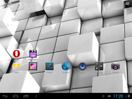Open quick settings from 17:20 clock
The image size is (132, 99).
(118, 96)
